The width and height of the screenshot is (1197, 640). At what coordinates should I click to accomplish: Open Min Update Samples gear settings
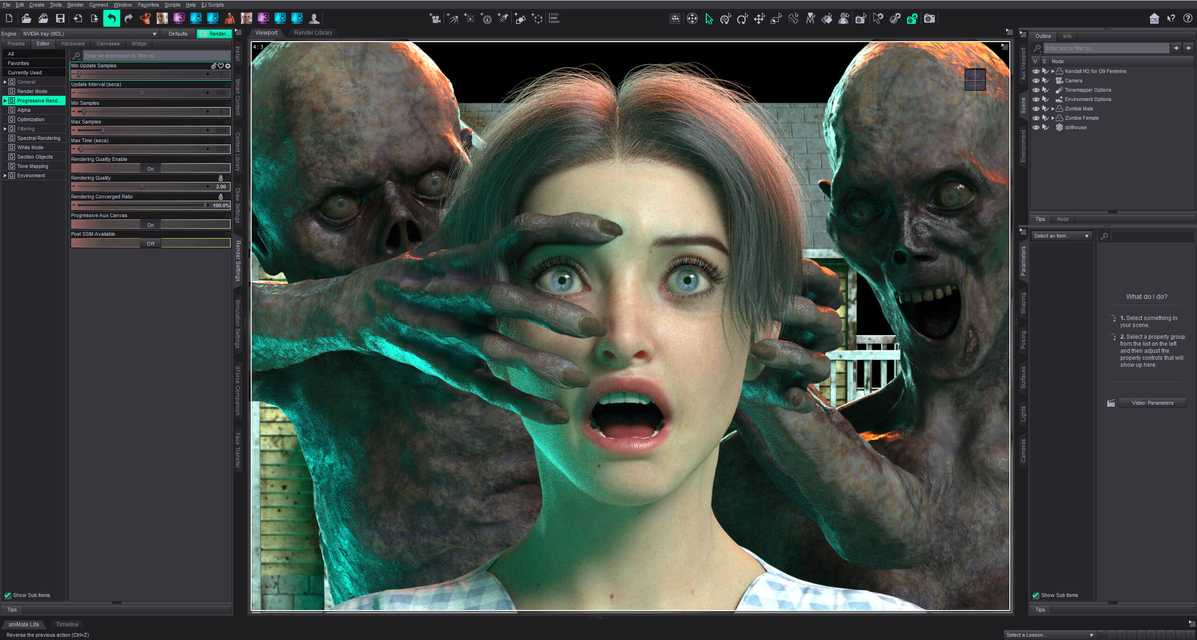(228, 66)
